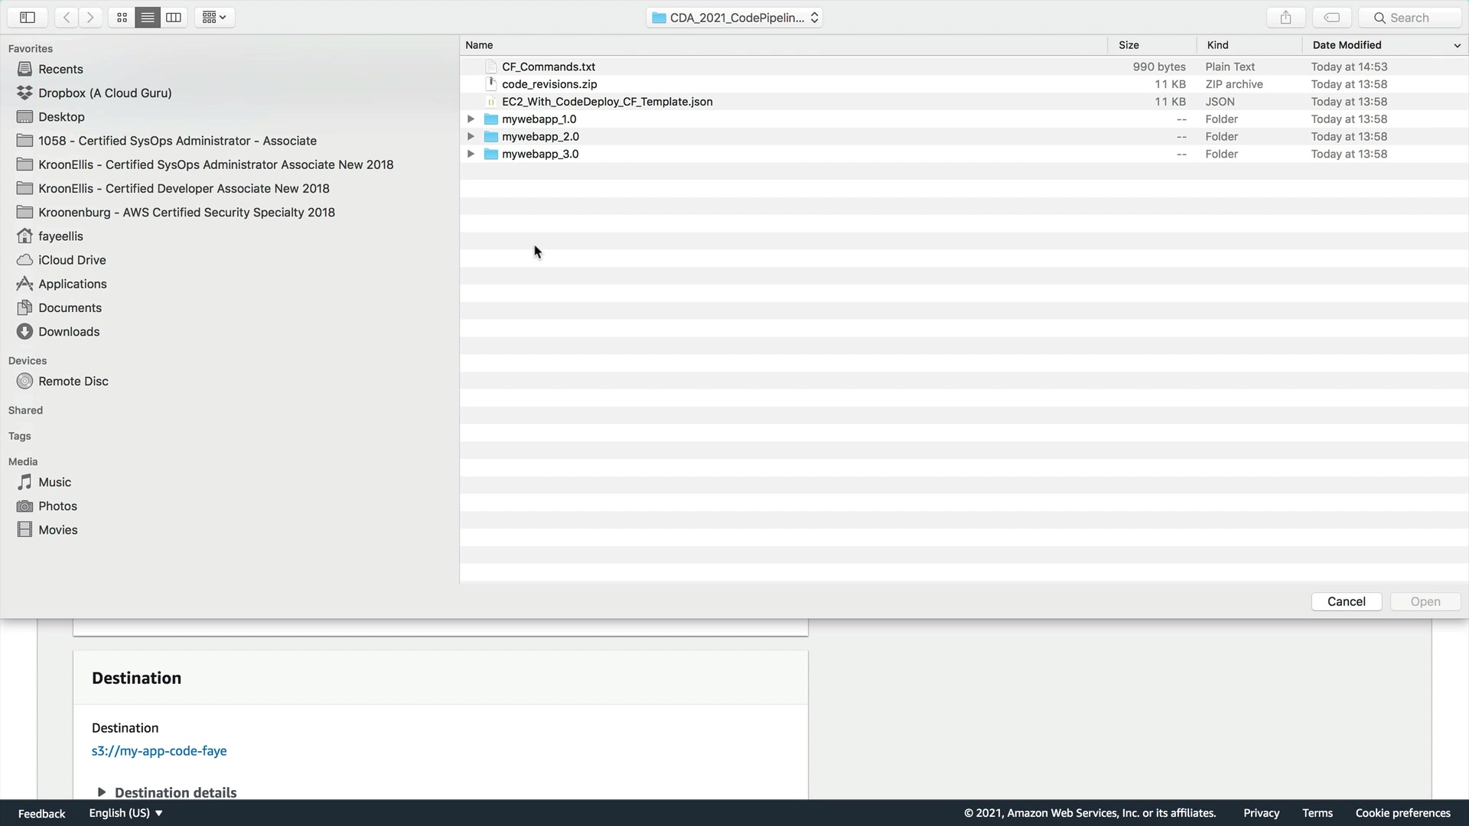
Task: Click the Cancel button
Action: point(1346,602)
